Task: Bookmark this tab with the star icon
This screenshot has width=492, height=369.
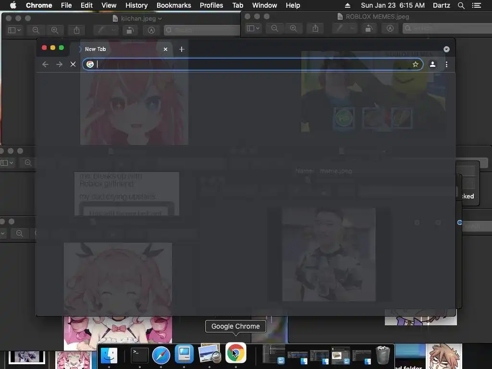Action: pos(416,64)
